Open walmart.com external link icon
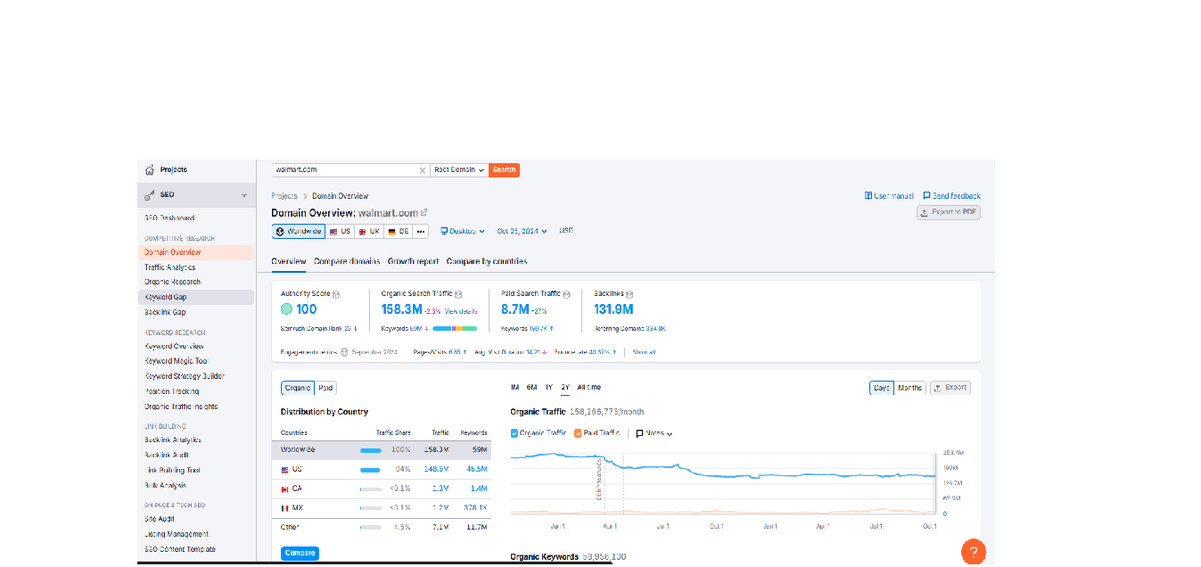The width and height of the screenshot is (1201, 567). (424, 212)
